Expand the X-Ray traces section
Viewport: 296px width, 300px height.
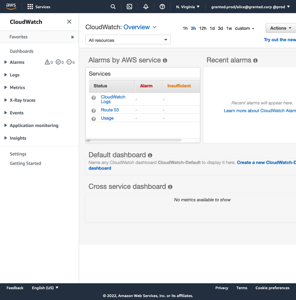click(6, 100)
